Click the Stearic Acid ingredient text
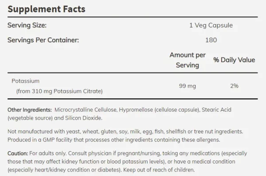 [216, 110]
